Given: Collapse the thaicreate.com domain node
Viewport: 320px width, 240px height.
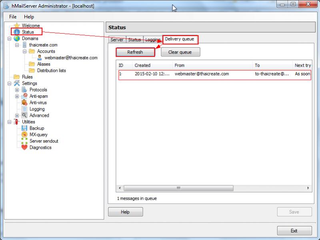Looking at the screenshot, I should click(17, 45).
